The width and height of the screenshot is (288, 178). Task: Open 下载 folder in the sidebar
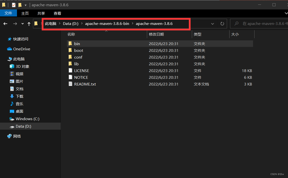click(x=19, y=96)
